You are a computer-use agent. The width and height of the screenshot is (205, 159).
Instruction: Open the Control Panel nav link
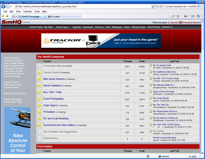coord(36,27)
